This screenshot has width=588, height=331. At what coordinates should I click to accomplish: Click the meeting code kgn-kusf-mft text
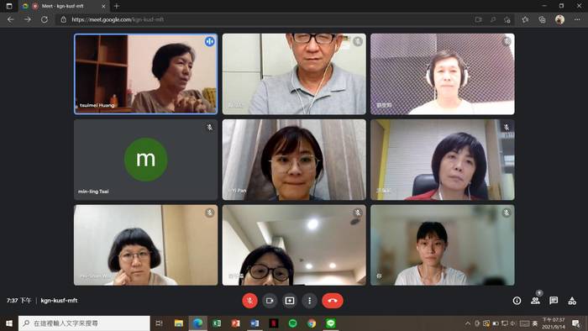point(59,300)
